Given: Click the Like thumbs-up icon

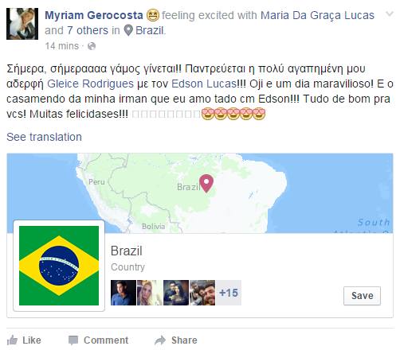Looking at the screenshot, I should tap(12, 340).
